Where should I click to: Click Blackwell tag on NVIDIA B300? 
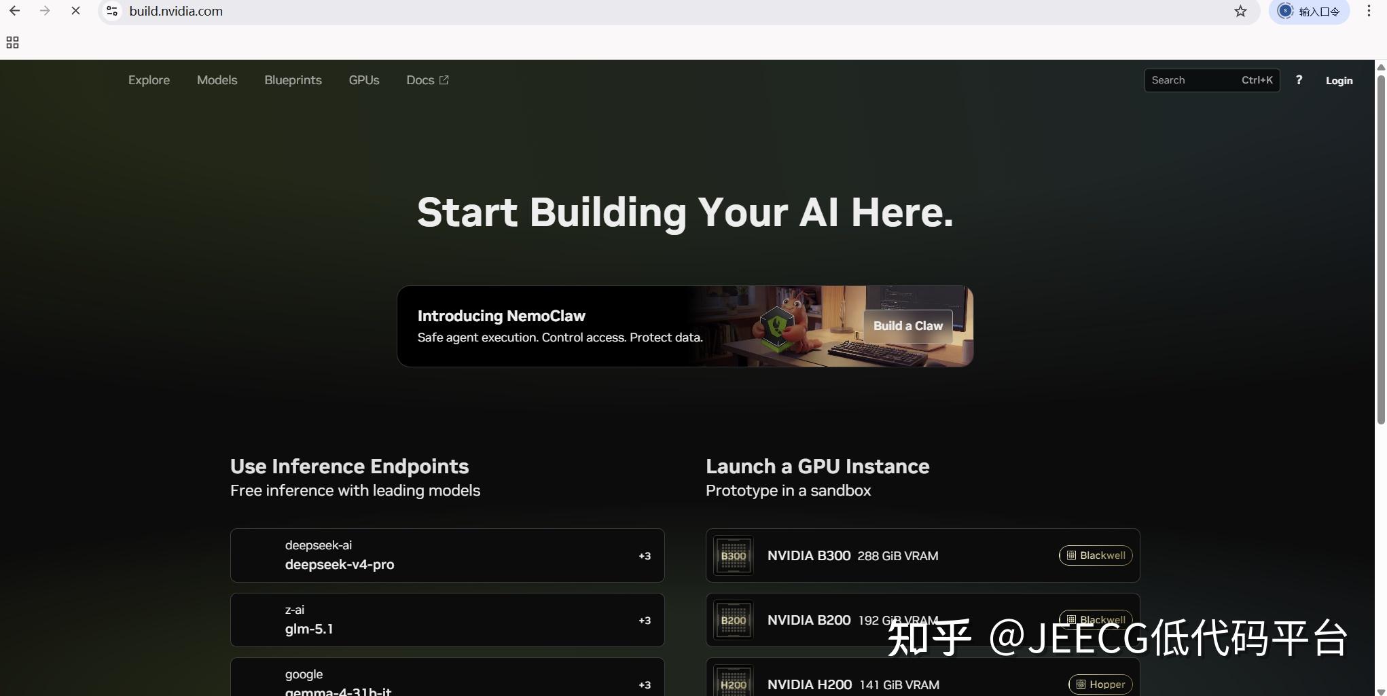pos(1096,555)
